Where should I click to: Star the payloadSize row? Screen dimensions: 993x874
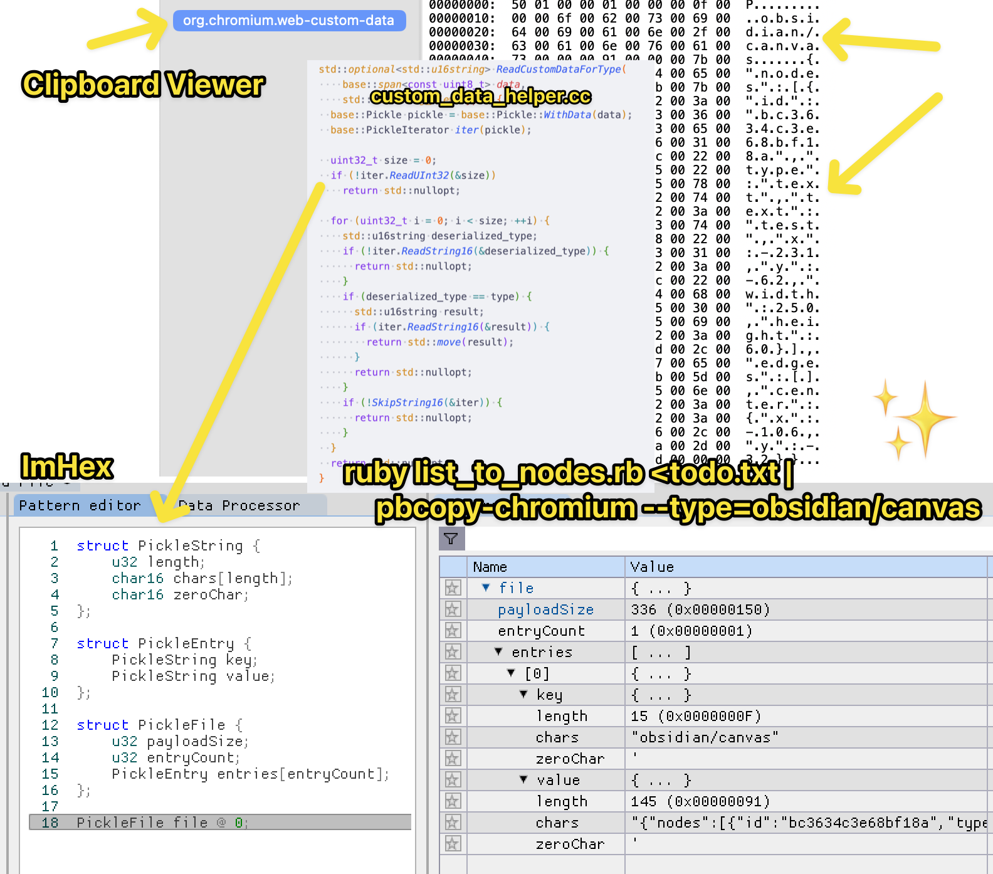pos(453,609)
